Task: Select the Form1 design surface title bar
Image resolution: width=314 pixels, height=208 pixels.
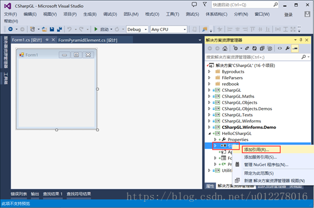Action: (57, 54)
